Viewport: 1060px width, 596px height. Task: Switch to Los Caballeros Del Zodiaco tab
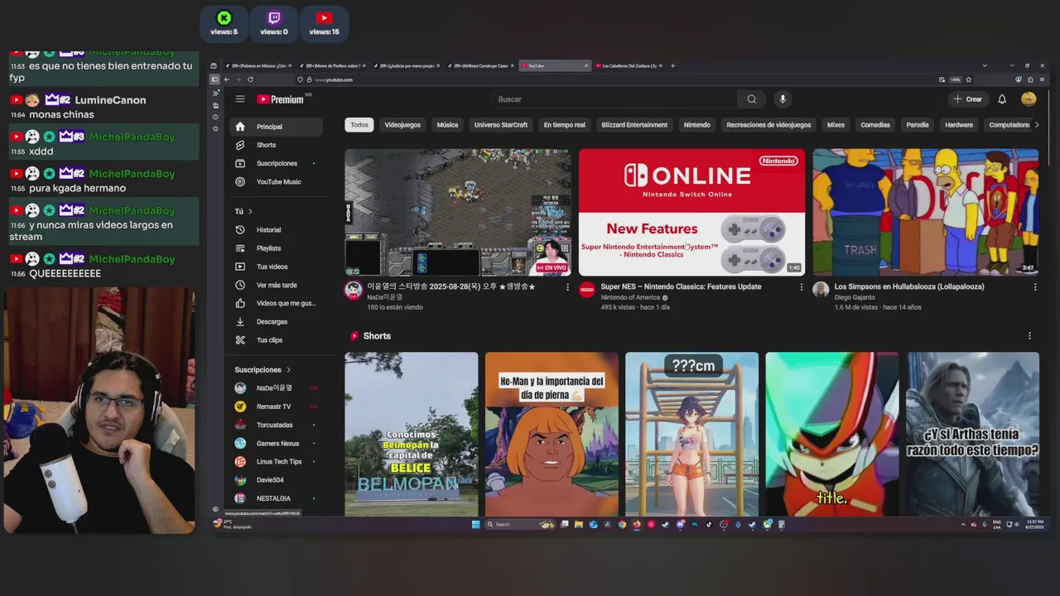(629, 65)
